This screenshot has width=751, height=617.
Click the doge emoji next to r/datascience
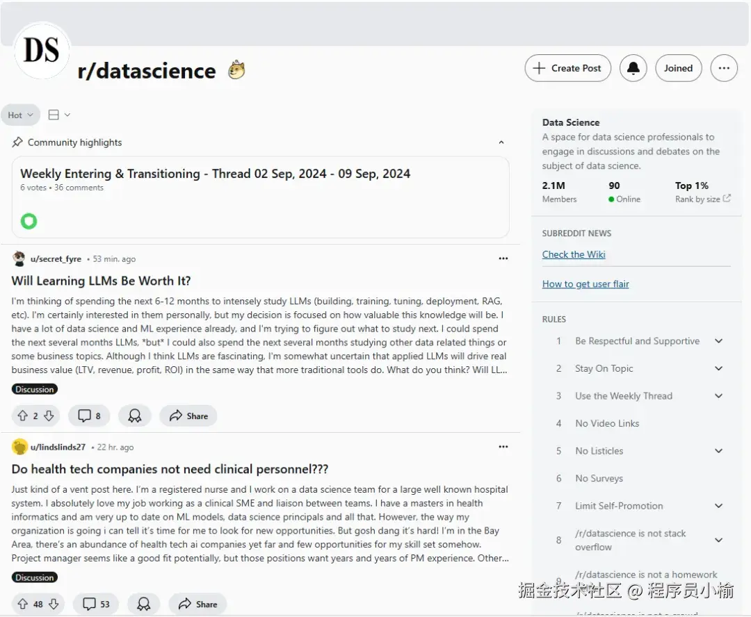(x=236, y=70)
